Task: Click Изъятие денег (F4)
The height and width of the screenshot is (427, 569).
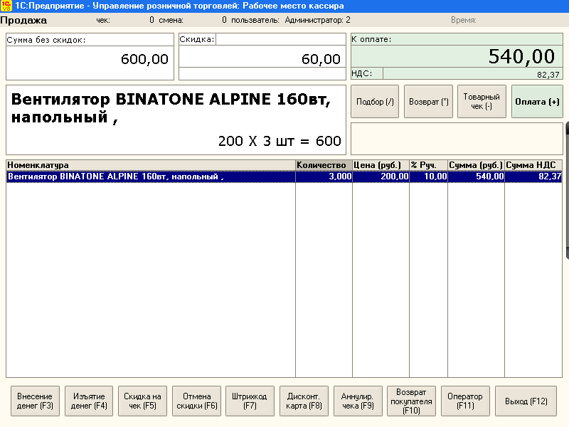Action: pos(89,401)
